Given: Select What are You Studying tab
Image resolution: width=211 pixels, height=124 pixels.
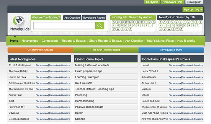Looking at the screenshot, I should point(46,17).
